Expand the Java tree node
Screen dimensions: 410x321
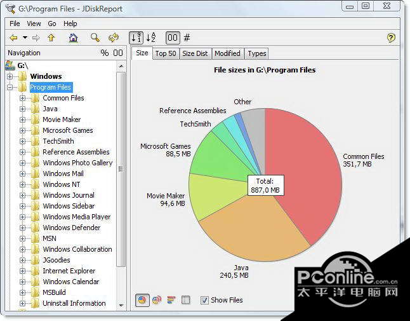[x=22, y=109]
